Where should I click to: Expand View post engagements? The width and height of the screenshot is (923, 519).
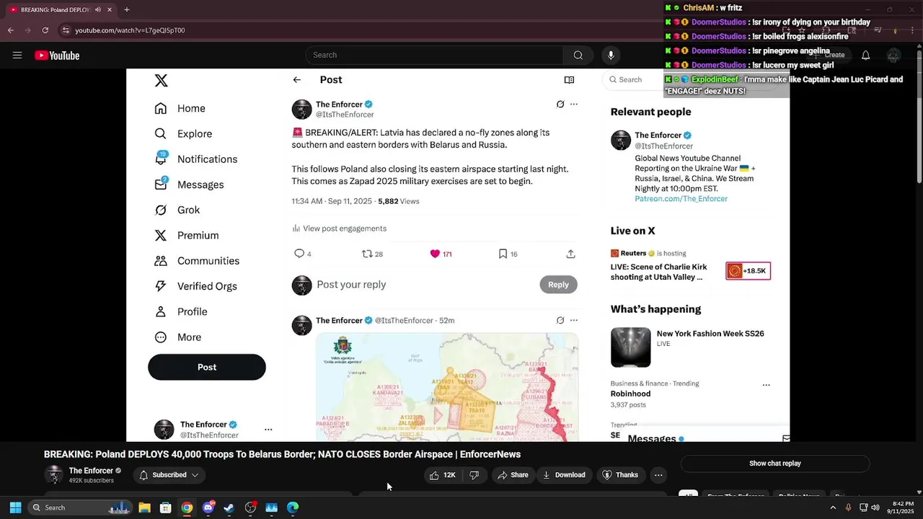click(339, 229)
